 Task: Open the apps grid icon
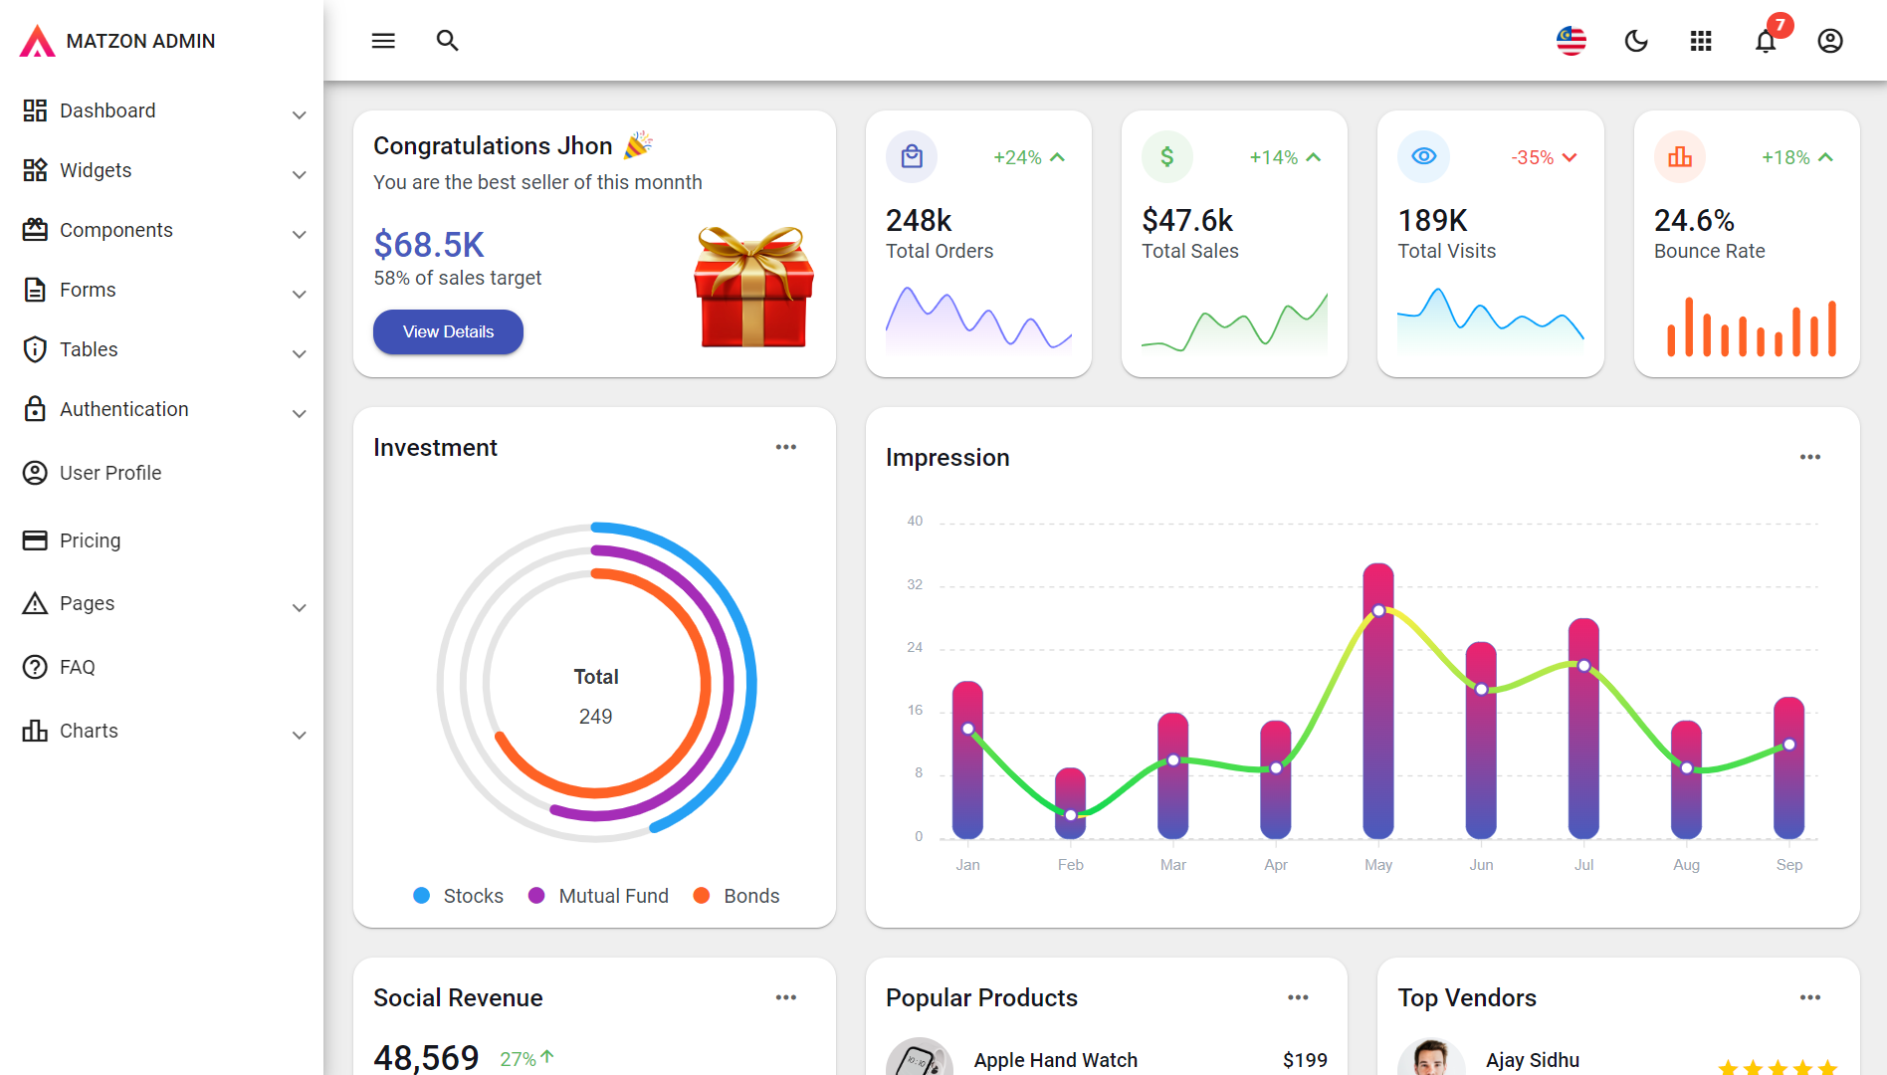click(x=1700, y=41)
